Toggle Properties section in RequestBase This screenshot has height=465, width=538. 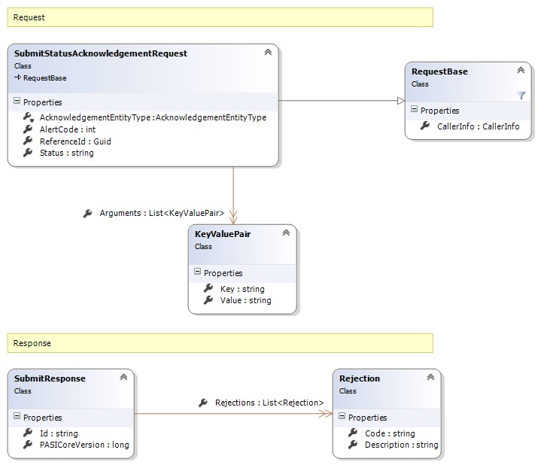414,111
